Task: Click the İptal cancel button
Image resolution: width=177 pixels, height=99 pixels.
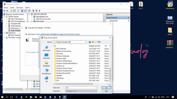Action: tap(106, 91)
